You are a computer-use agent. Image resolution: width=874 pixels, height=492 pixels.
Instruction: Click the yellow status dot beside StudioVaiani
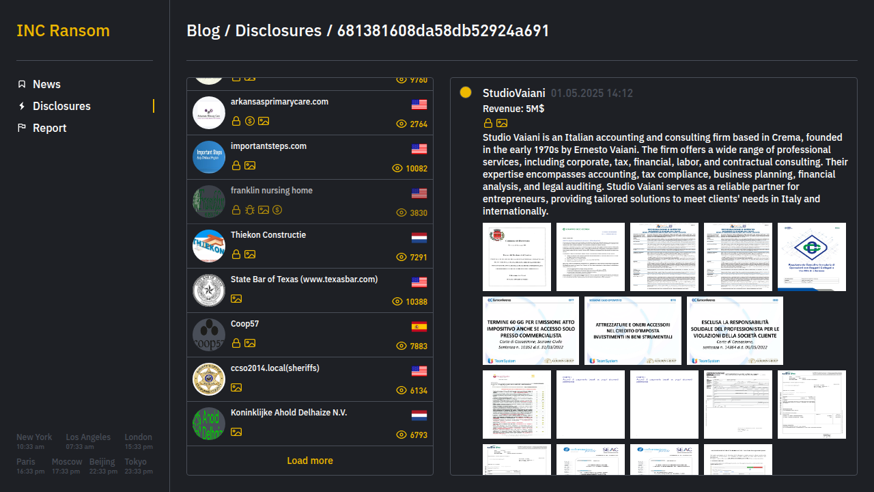(x=466, y=92)
